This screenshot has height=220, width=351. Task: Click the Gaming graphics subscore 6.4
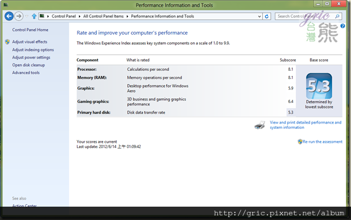tap(291, 102)
